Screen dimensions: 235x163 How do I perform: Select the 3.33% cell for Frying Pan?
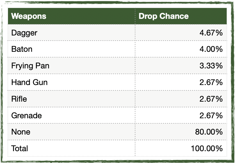pos(181,66)
